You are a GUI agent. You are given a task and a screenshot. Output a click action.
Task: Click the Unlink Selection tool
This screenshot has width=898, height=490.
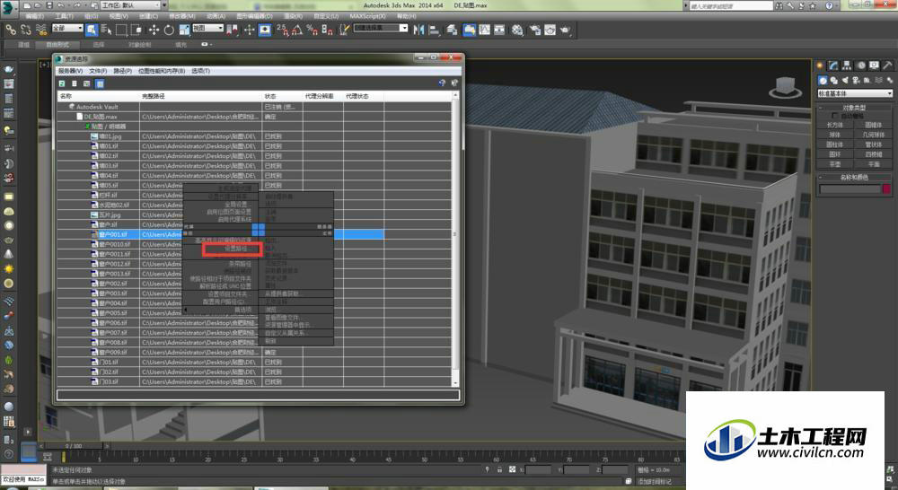[26, 30]
